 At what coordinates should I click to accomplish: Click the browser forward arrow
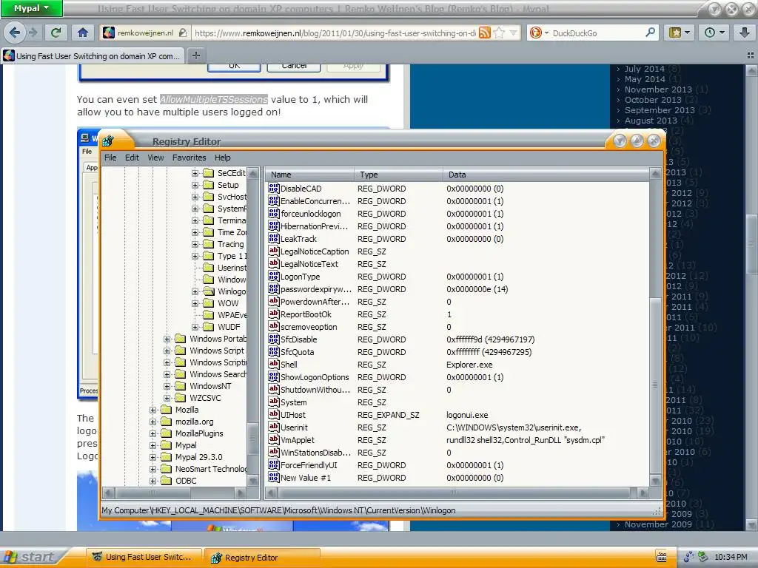tap(33, 33)
